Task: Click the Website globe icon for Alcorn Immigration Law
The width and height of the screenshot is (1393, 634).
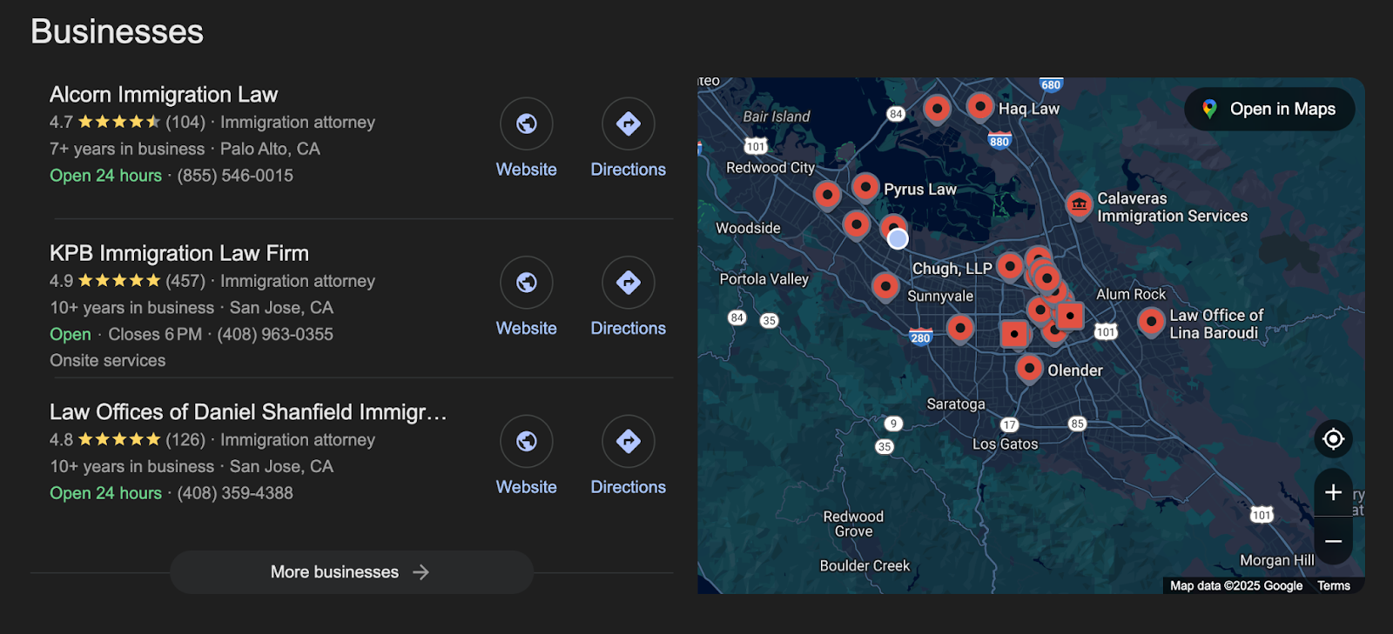Action: point(526,124)
